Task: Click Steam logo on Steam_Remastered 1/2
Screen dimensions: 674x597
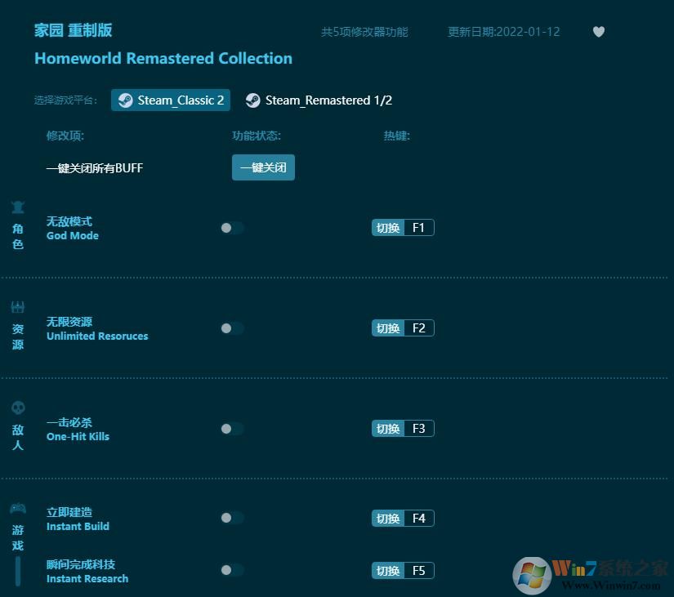Action: (x=253, y=100)
